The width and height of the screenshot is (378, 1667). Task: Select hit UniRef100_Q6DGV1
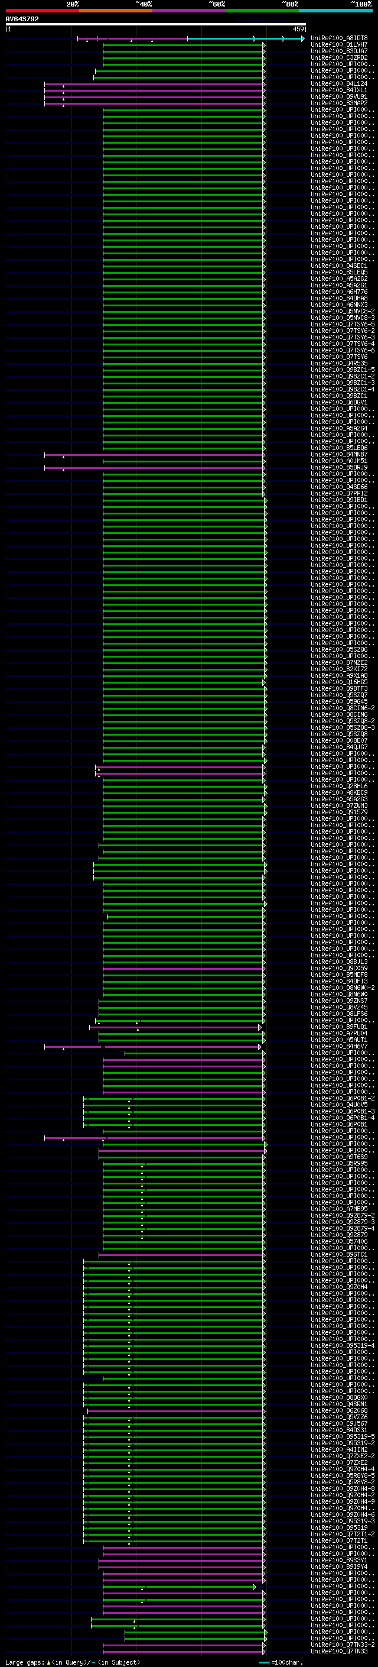click(339, 403)
